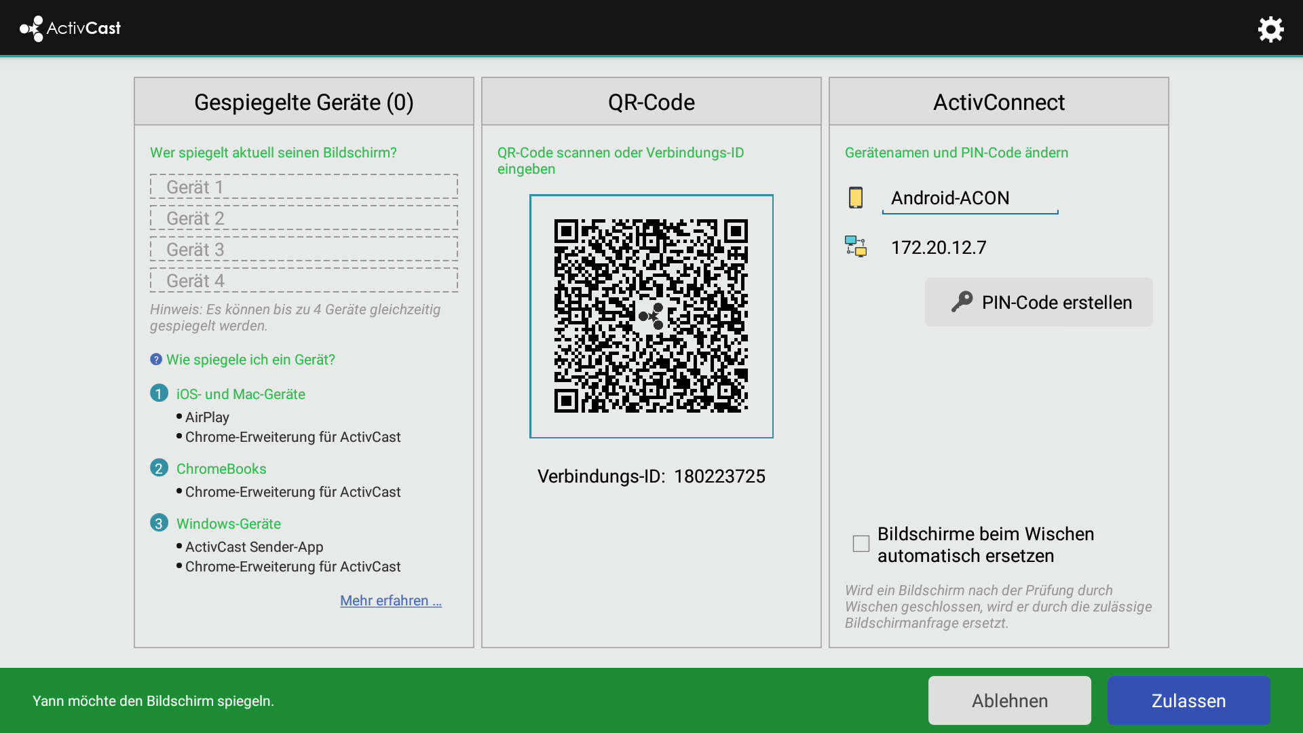Open settings via the gear icon

point(1270,29)
